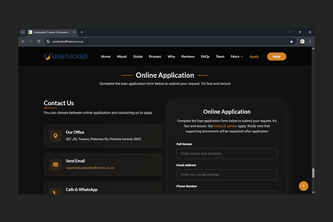This screenshot has height=222, width=333.
Task: Click the Our Office card title
Action: click(75, 132)
